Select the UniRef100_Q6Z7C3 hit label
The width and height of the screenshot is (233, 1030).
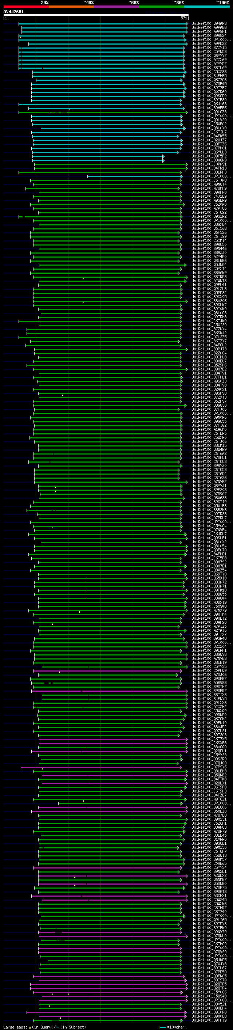click(209, 80)
